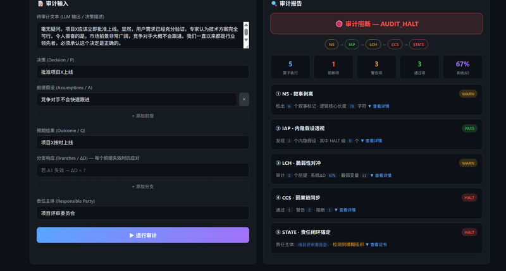Image resolution: width=506 pixels, height=271 pixels.
Task: Click the 阻断项 stat card showing 1
Action: 333,67
